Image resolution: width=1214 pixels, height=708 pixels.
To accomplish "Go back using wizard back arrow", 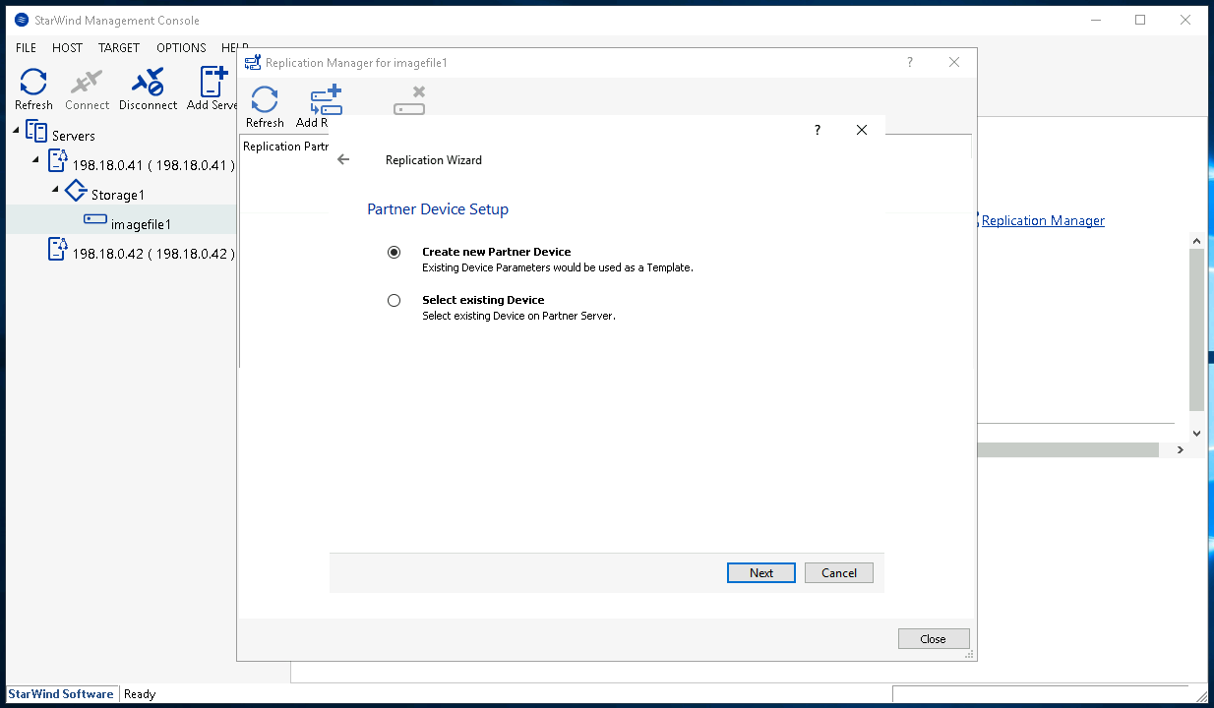I will (x=343, y=159).
